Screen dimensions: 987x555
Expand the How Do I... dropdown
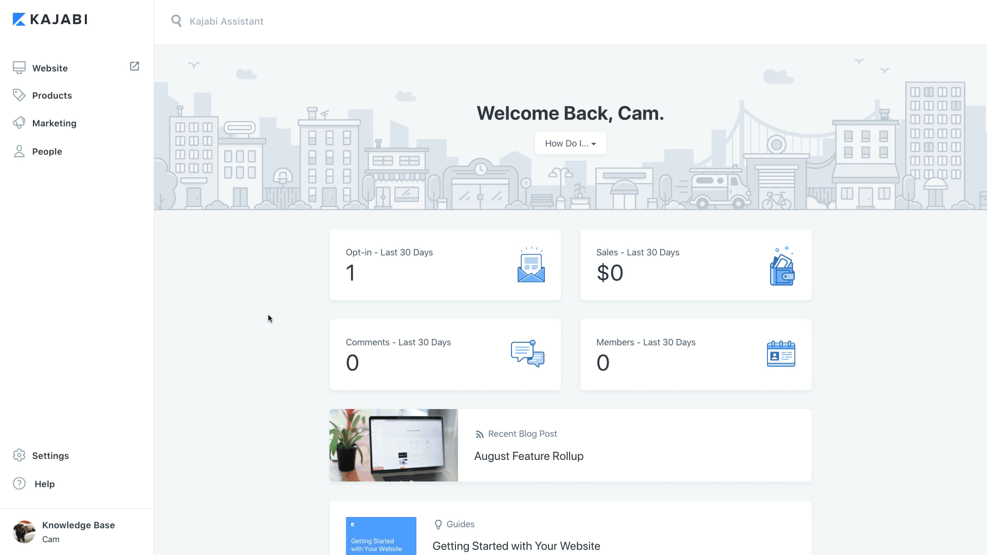coord(570,143)
